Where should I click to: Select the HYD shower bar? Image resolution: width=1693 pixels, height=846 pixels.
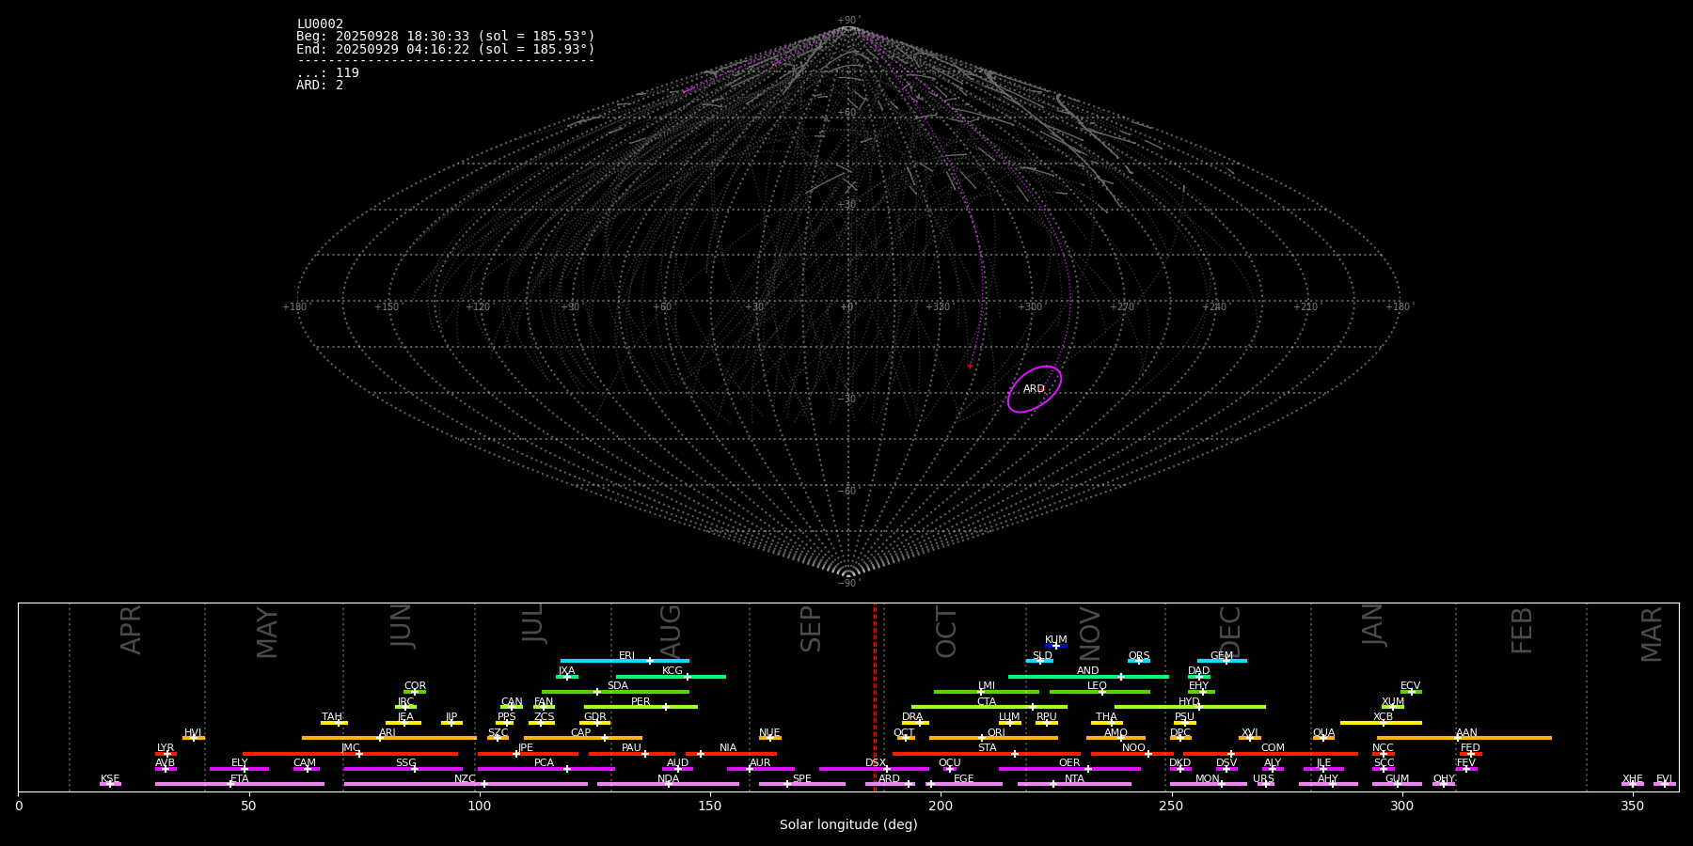tap(1190, 707)
